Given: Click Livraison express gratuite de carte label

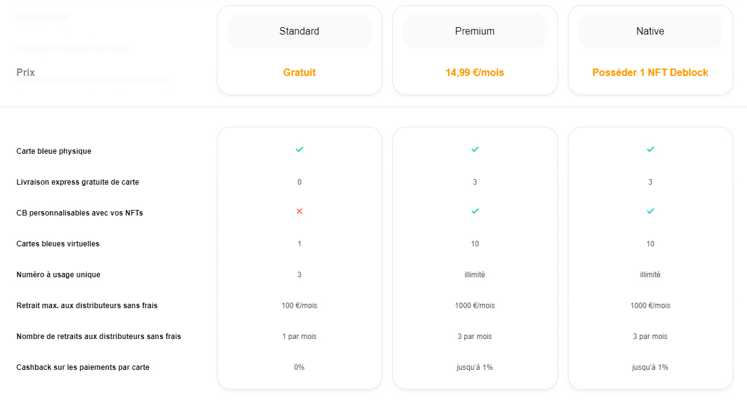Looking at the screenshot, I should (78, 182).
